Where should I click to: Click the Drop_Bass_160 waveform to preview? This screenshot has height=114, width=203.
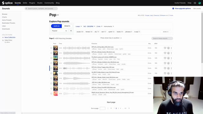[x=76, y=48]
